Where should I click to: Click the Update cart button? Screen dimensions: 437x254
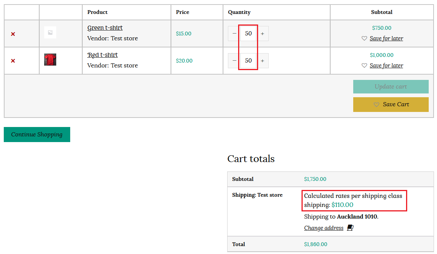click(x=391, y=87)
